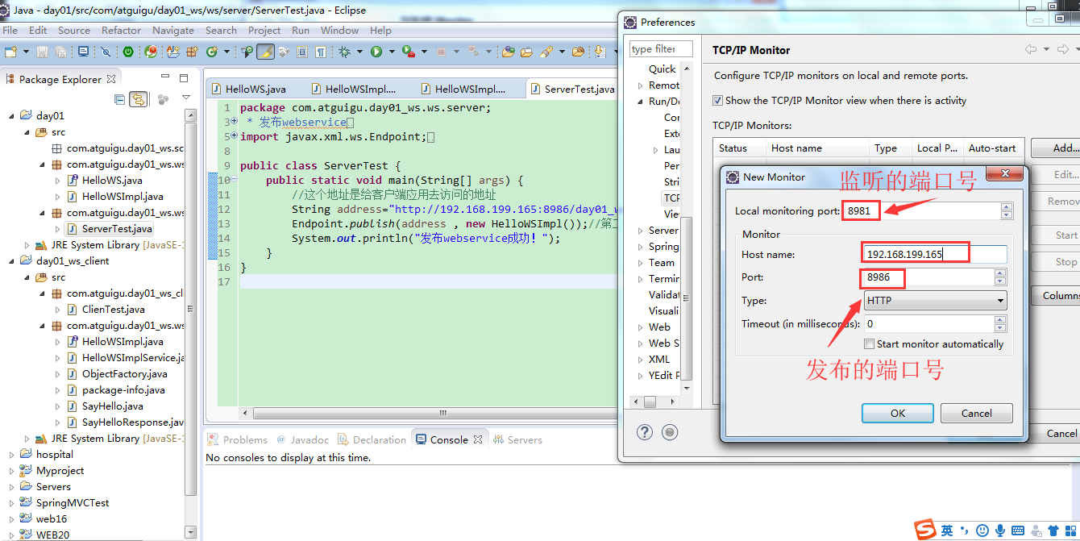This screenshot has width=1080, height=541.
Task: Open the Refactor menu
Action: click(121, 30)
